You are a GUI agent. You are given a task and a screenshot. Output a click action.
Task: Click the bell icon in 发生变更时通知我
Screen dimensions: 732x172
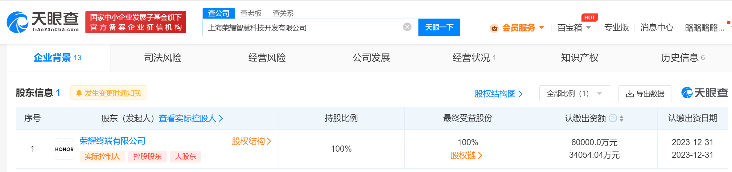pos(79,93)
